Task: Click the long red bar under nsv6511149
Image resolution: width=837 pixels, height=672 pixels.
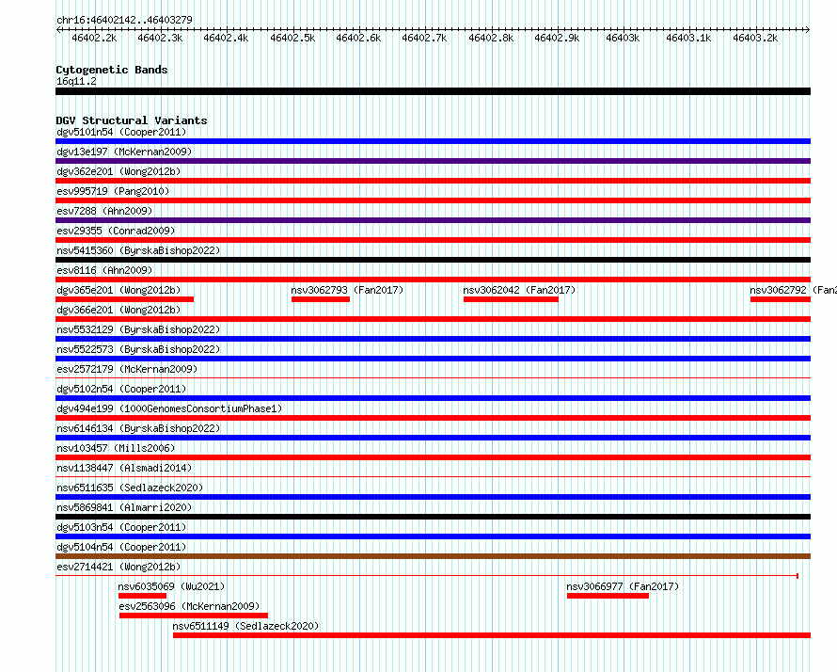Action: click(x=492, y=635)
